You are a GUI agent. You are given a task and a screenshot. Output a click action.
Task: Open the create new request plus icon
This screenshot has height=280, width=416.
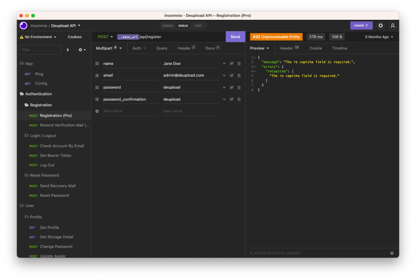pos(82,50)
